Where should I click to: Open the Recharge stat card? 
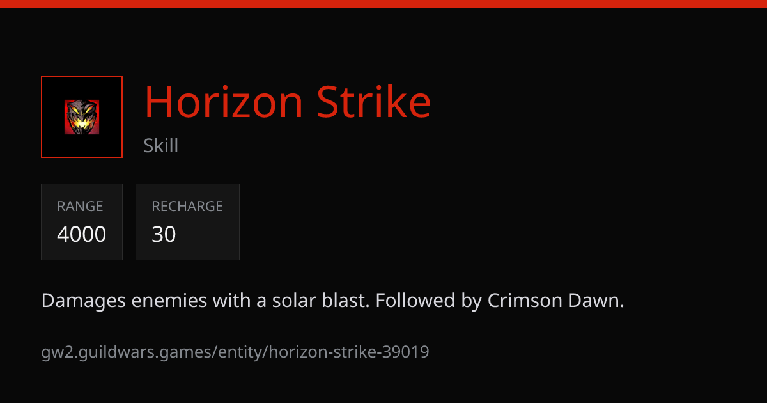187,222
